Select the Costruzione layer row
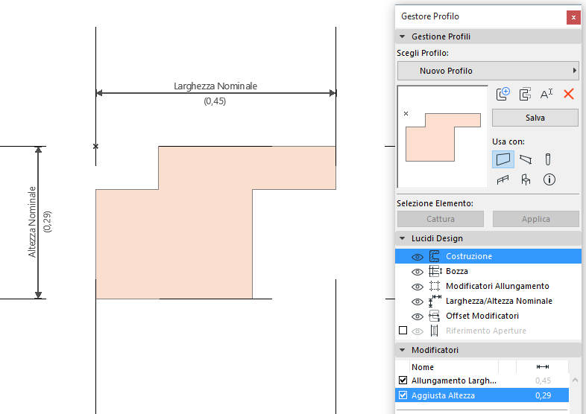This screenshot has width=586, height=414. 488,256
